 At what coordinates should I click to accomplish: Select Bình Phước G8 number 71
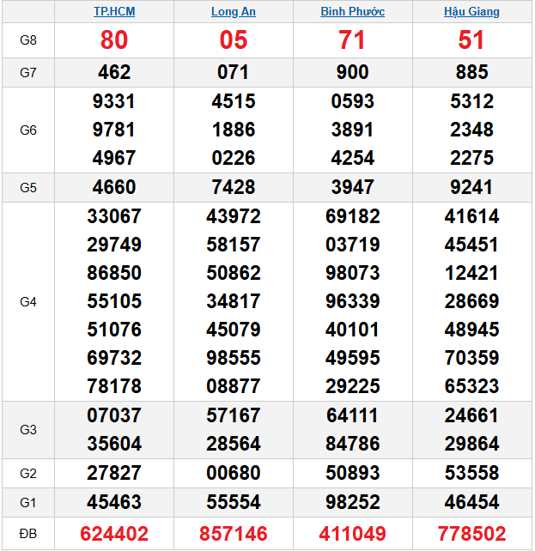pos(352,40)
